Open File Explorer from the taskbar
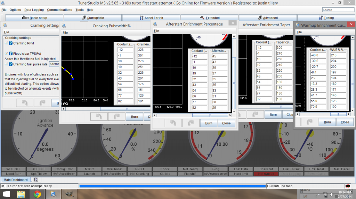This screenshot has height=199, width=356. coord(21,194)
